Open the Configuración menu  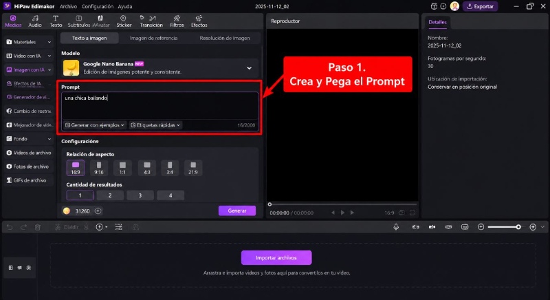(x=98, y=6)
